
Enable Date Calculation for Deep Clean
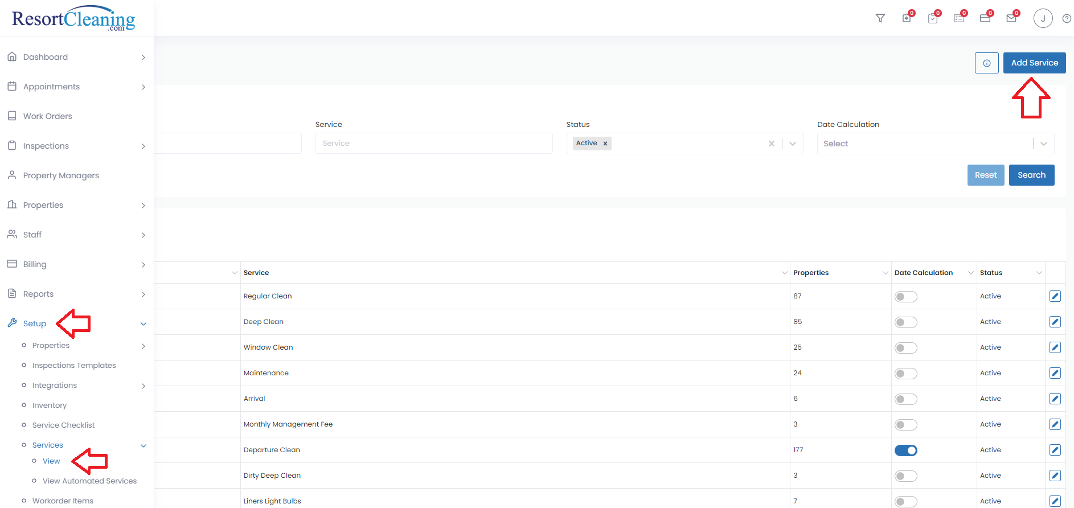point(905,322)
